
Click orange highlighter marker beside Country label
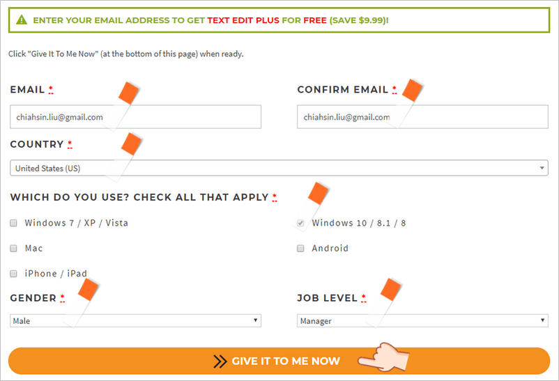click(132, 144)
